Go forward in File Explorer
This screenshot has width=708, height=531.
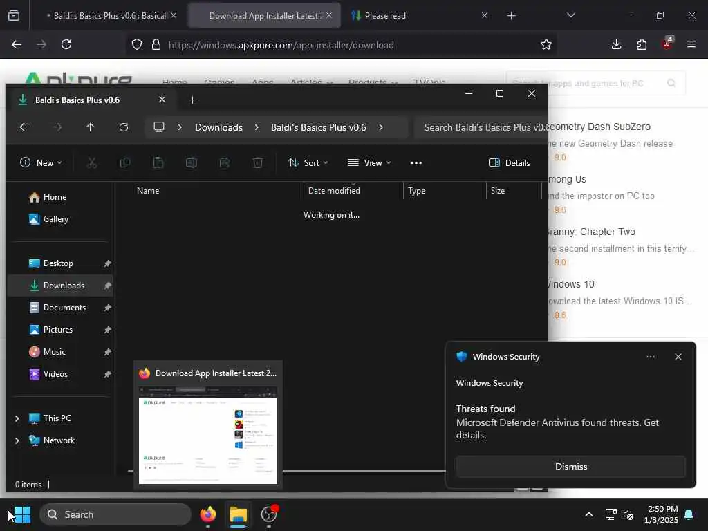[x=57, y=127]
